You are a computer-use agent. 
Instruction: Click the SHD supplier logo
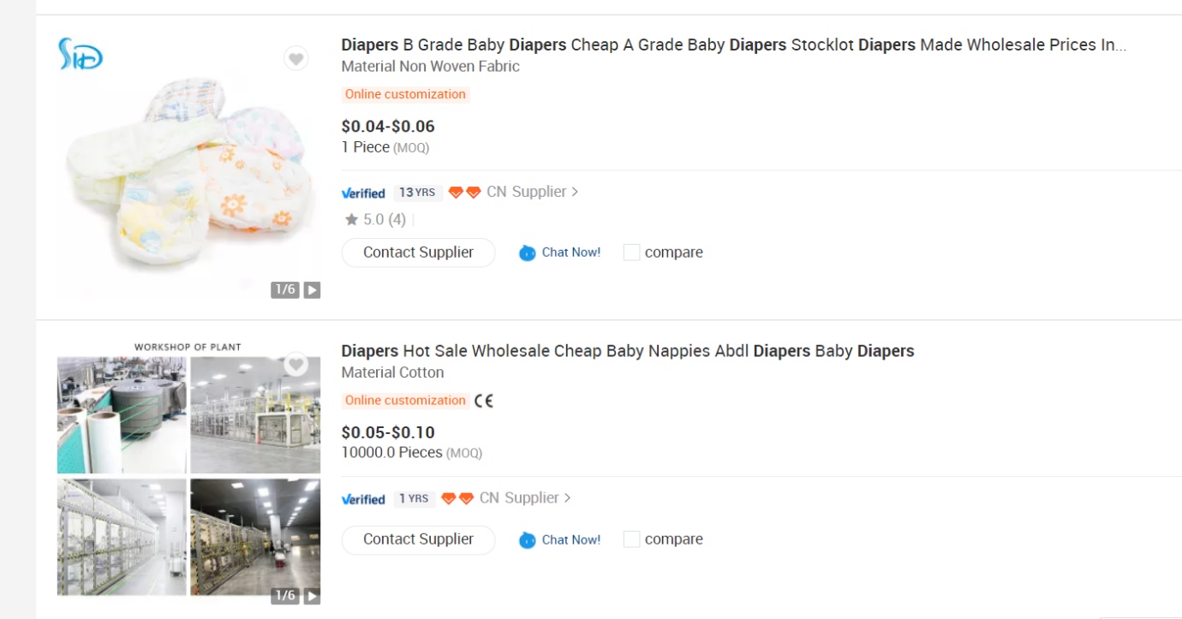[x=80, y=55]
